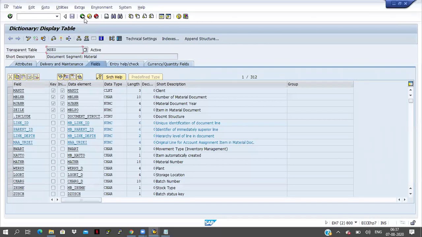Click the yellow Help question mark icon

pos(179,16)
